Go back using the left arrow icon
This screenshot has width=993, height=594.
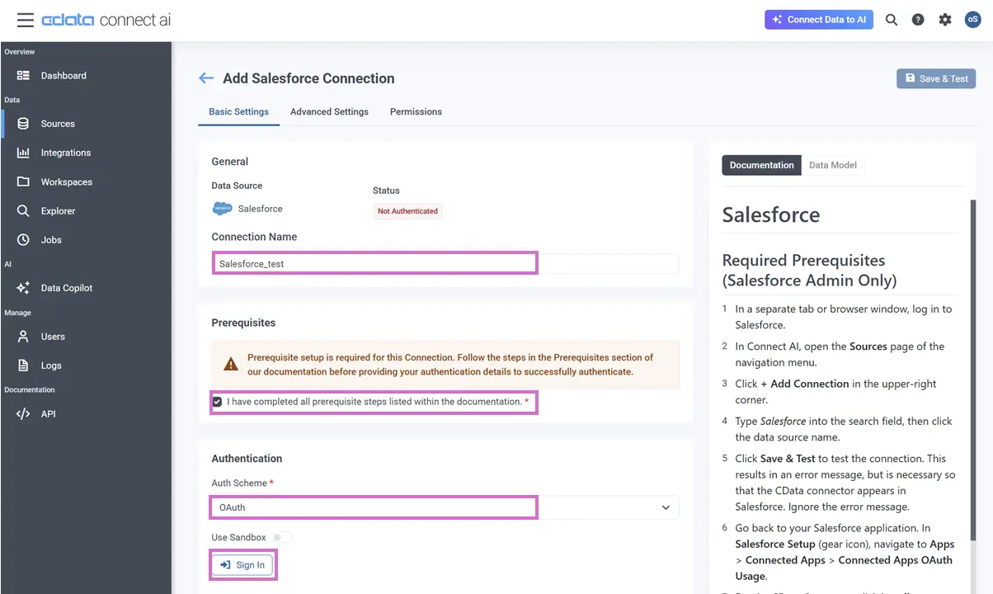click(x=206, y=78)
